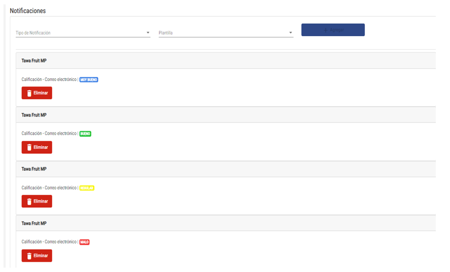Click the green BUENO badge
This screenshot has width=450, height=272.
(85, 134)
